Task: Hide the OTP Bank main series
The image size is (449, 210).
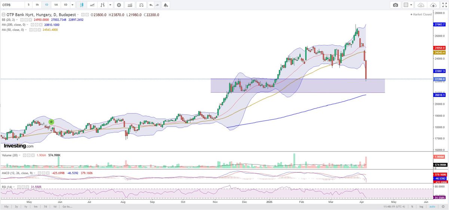Action: [x=83, y=15]
